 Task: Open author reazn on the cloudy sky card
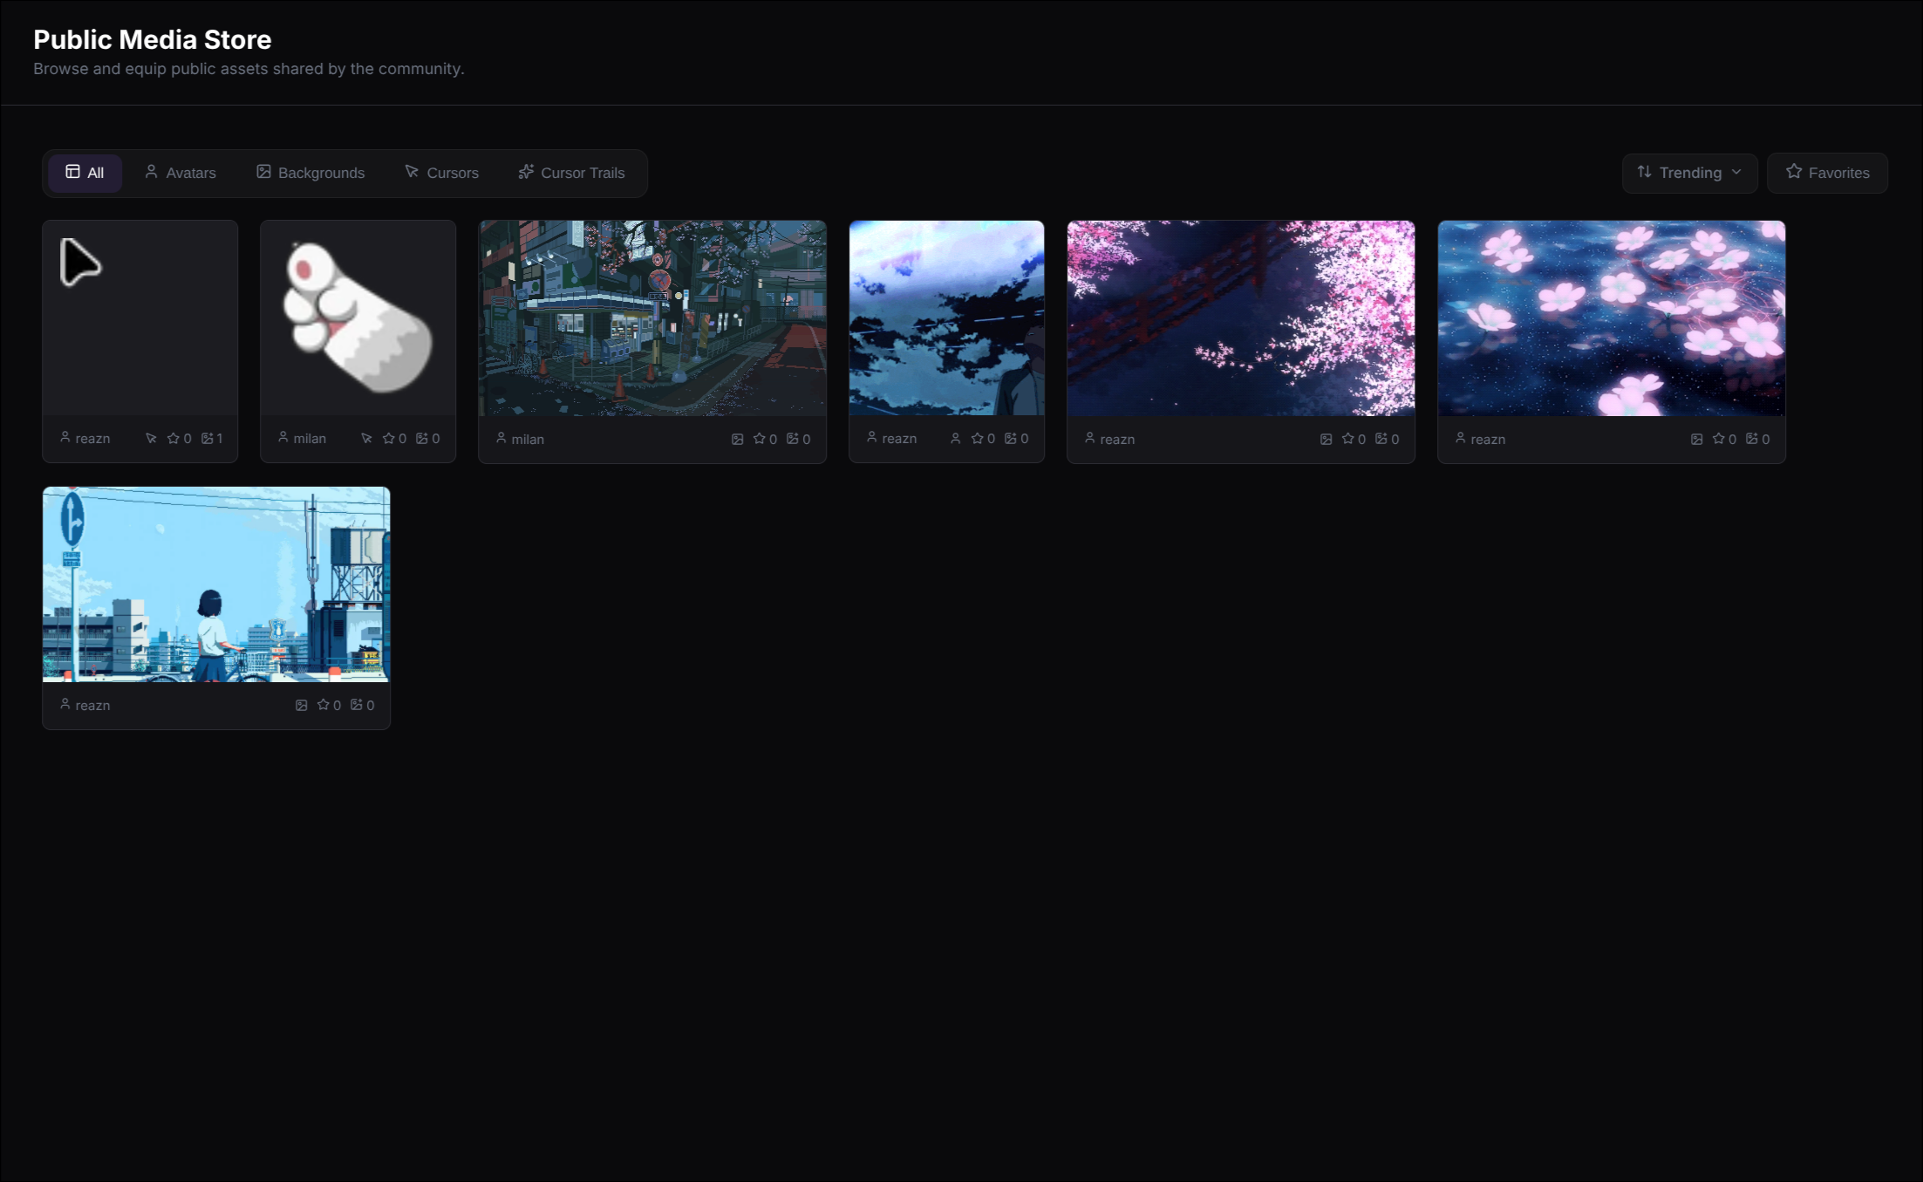point(899,439)
